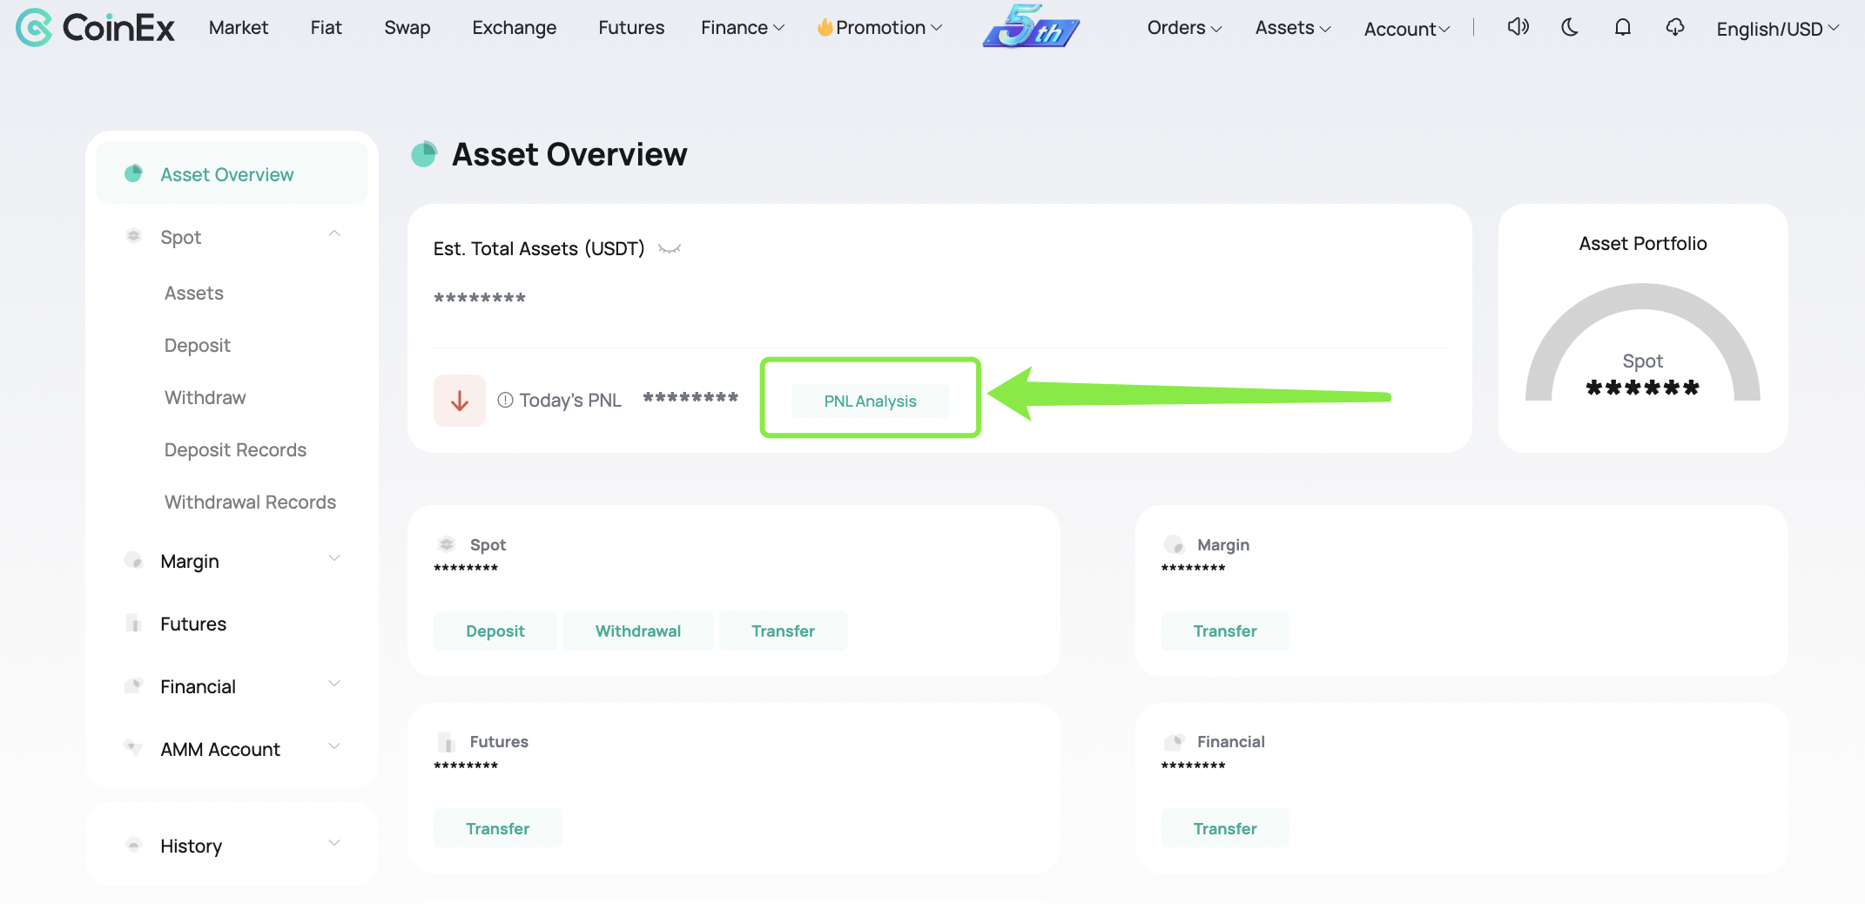Viewport: 1865px width, 904px height.
Task: Enable dark mode with the moon icon
Action: (x=1570, y=27)
